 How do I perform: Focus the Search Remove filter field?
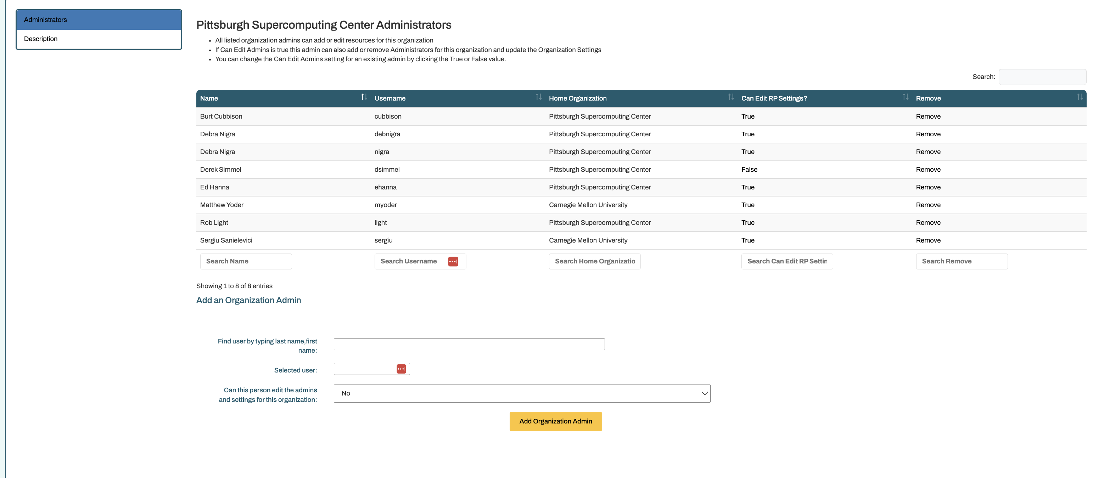(x=962, y=261)
